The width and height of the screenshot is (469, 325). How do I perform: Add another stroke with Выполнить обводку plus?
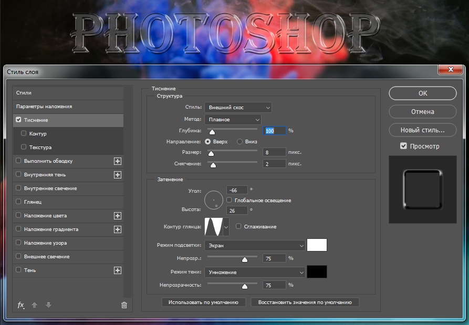pyautogui.click(x=118, y=161)
